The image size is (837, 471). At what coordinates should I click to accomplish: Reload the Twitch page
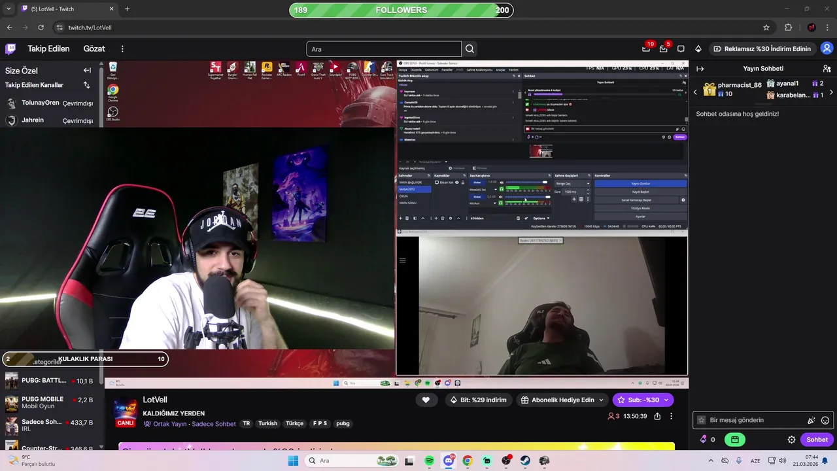[x=41, y=27]
